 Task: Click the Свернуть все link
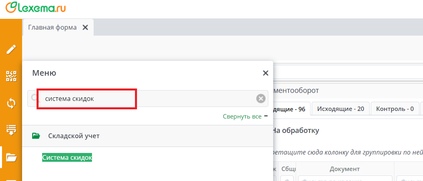(242, 117)
